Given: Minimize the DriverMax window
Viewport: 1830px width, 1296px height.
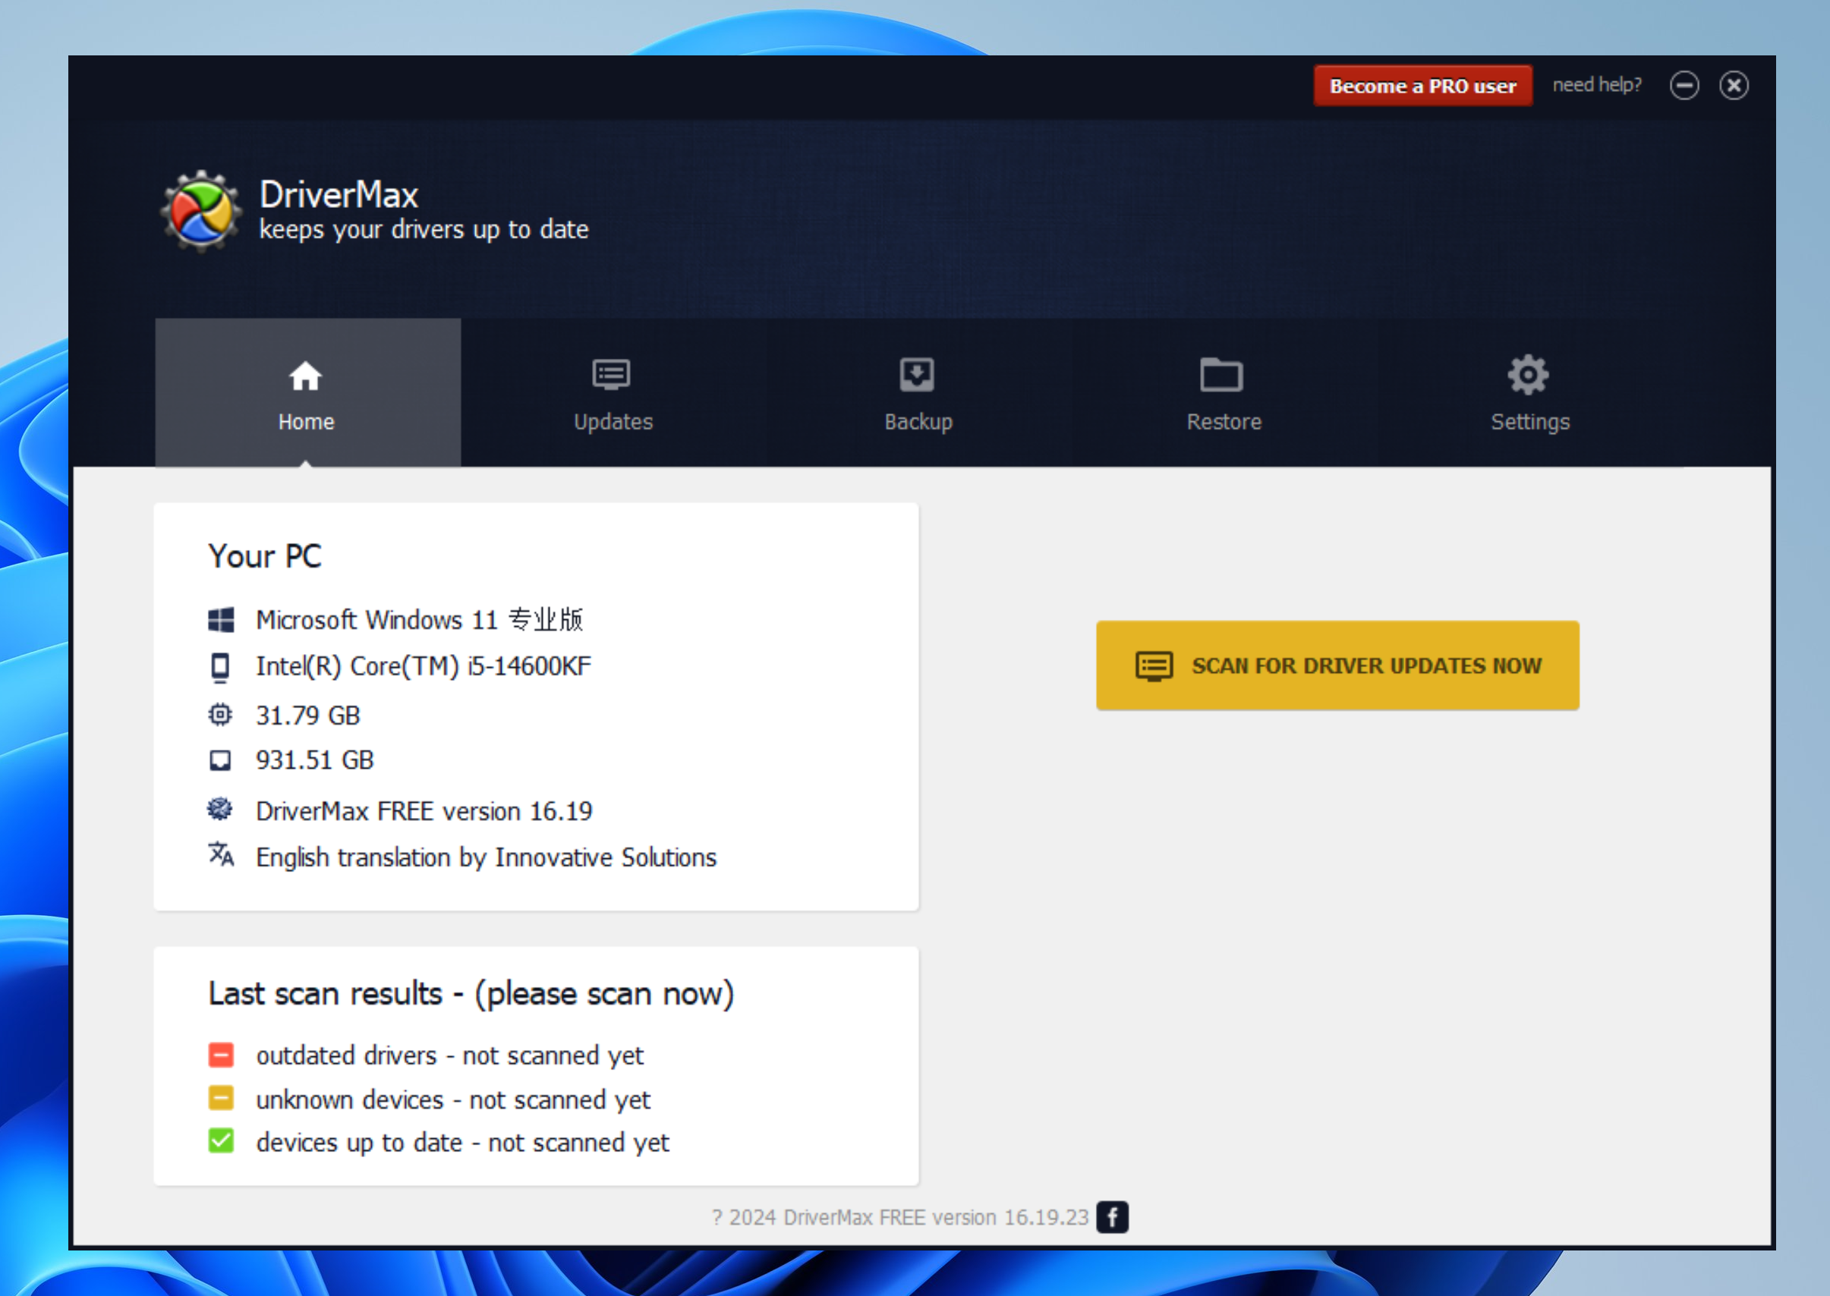Looking at the screenshot, I should (1685, 86).
